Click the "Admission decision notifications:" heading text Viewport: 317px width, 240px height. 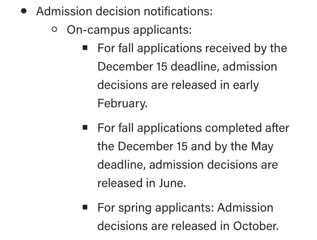[124, 11]
